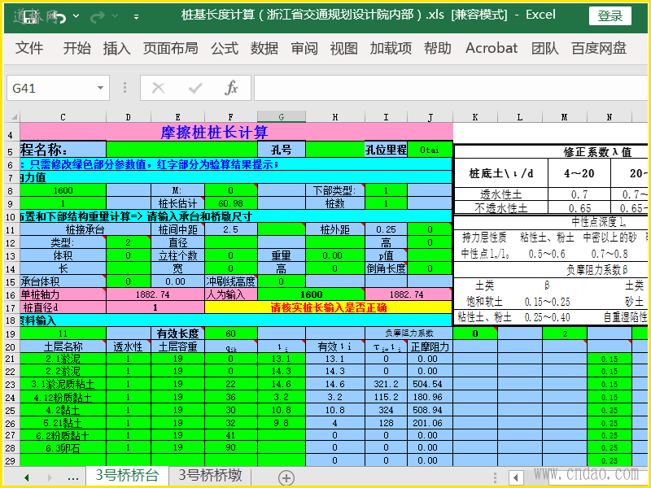Screen dimensions: 651x488
Task: Select row 21 header
Action: (11, 359)
